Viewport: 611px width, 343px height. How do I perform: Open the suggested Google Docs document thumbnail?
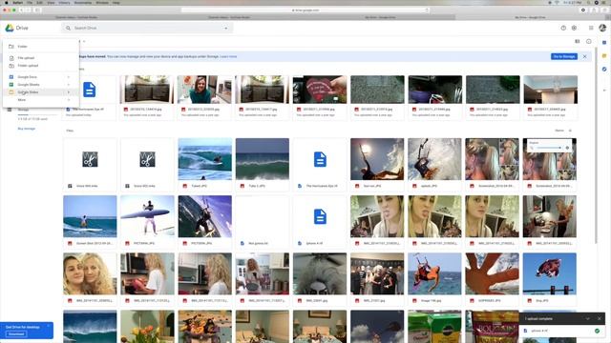click(89, 90)
